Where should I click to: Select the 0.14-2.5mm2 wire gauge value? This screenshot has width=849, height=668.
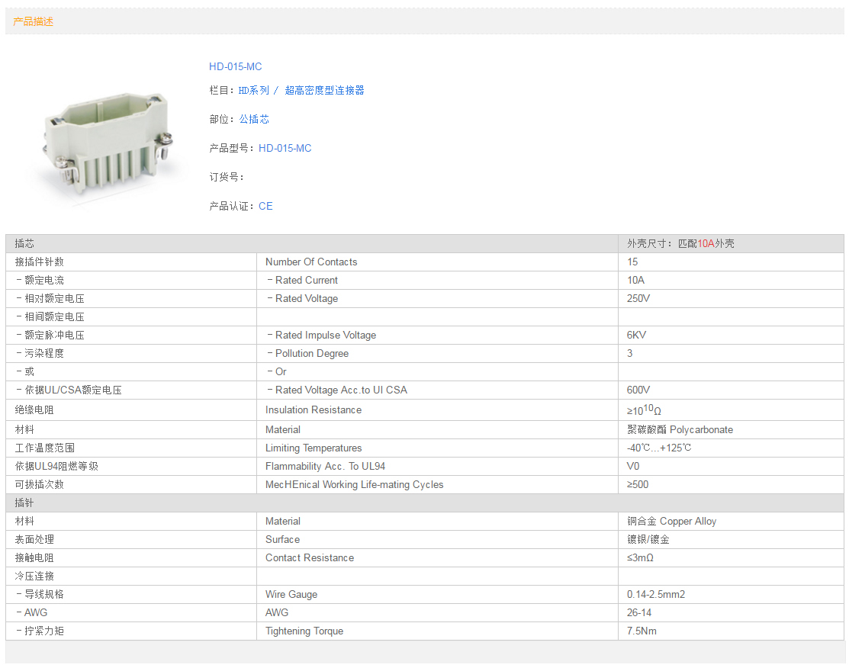point(656,594)
